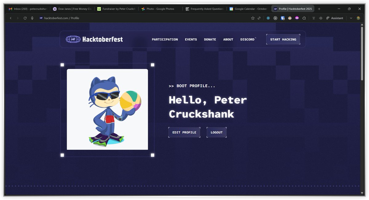Click the page vertical scrollbar thumb
369x200 pixels.
tap(362, 53)
